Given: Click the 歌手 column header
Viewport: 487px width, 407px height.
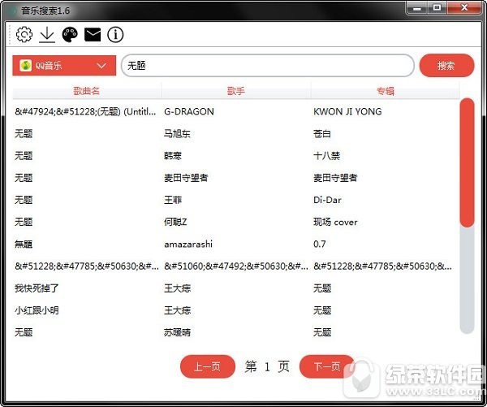Looking at the screenshot, I should pyautogui.click(x=236, y=91).
